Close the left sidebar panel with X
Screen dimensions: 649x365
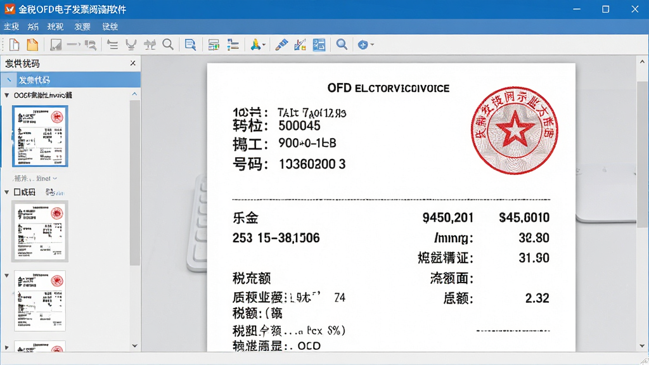click(x=133, y=63)
